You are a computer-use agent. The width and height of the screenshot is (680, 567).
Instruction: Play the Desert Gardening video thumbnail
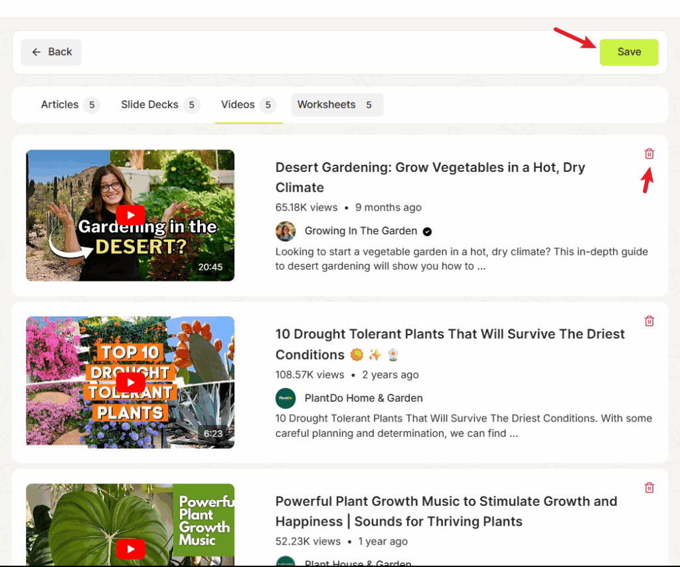click(x=130, y=215)
